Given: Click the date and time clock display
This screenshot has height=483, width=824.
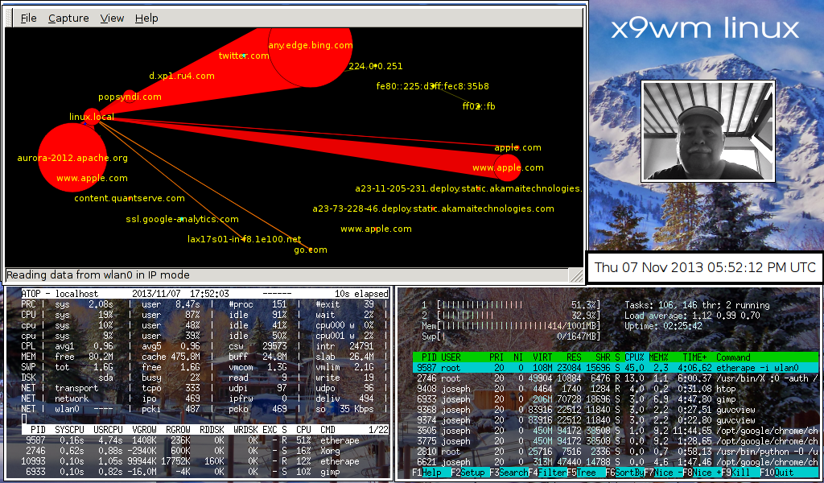Looking at the screenshot, I should 705,267.
